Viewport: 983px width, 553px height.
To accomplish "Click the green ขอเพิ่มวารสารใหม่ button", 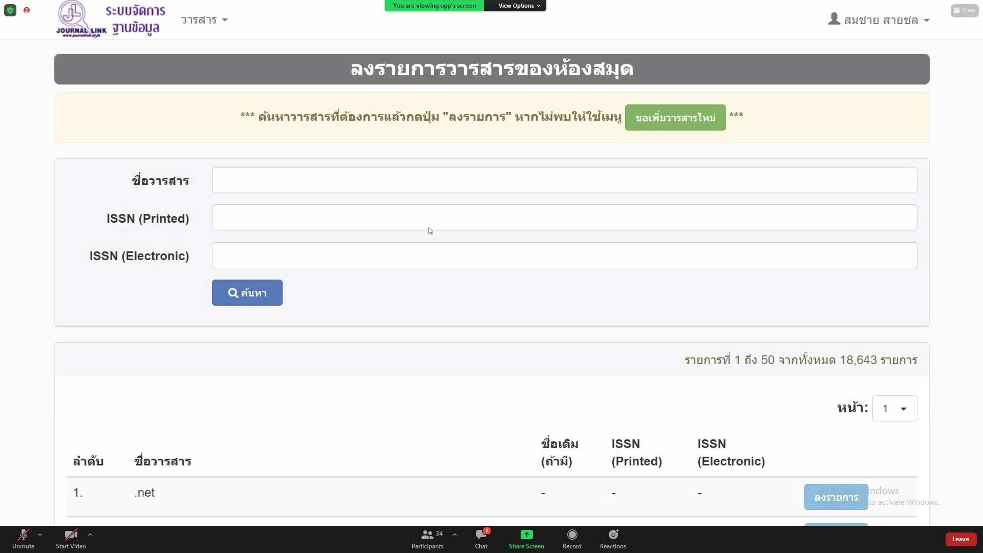I will (675, 118).
